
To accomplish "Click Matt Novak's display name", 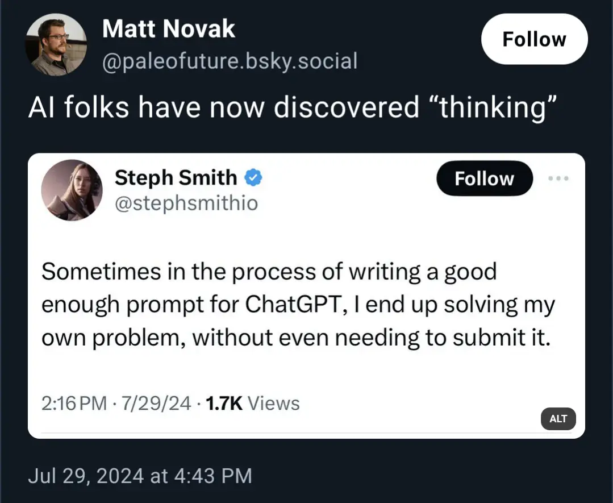I will click(x=168, y=28).
